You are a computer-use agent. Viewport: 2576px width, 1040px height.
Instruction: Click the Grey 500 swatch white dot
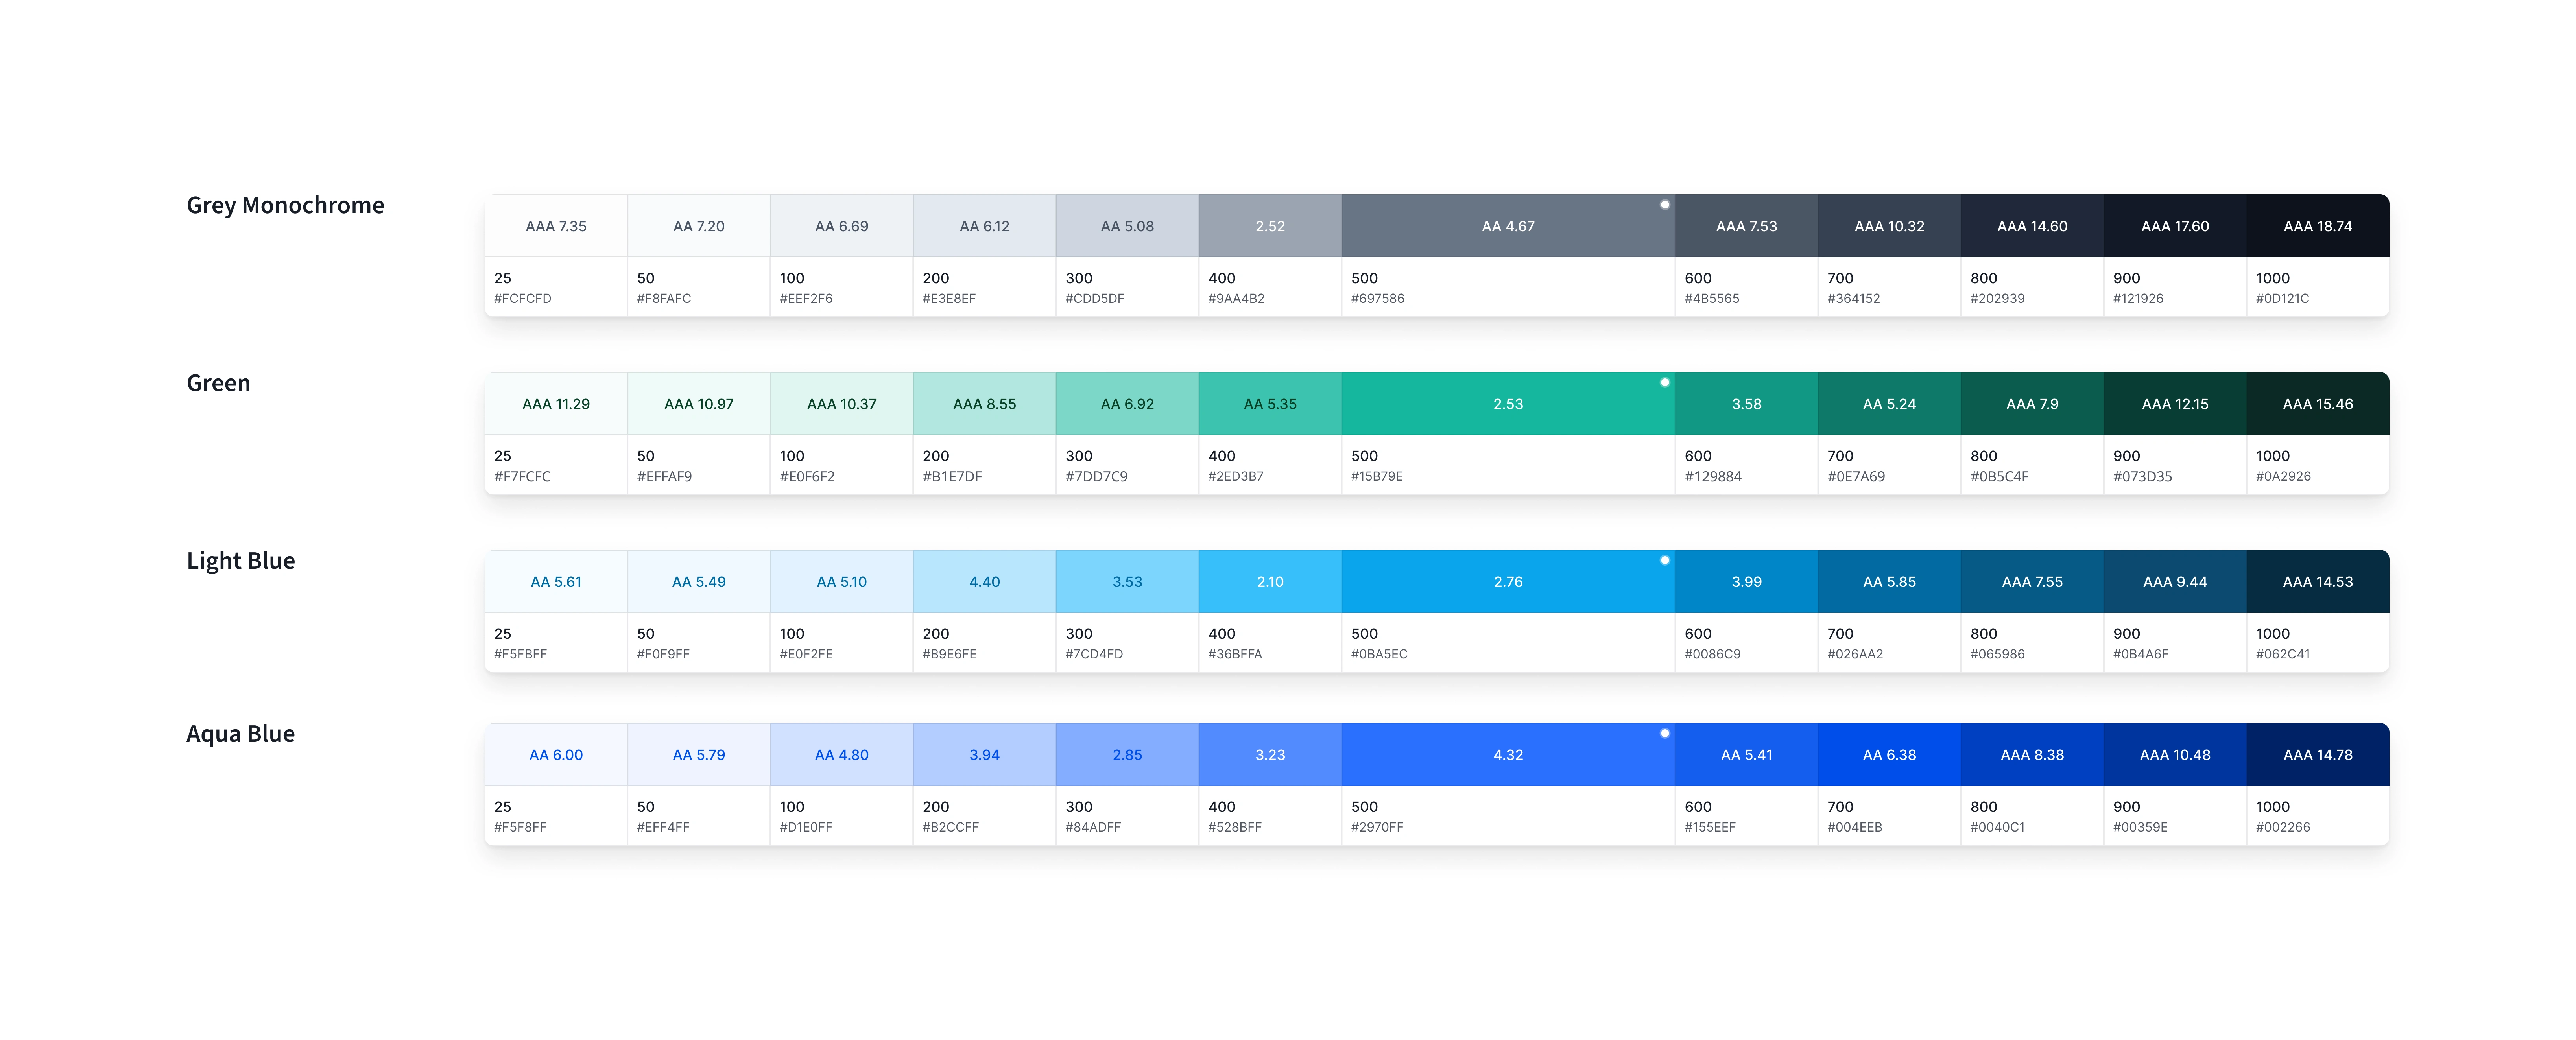click(1664, 205)
